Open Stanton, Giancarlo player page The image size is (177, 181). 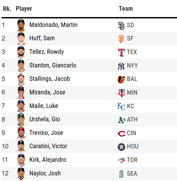(53, 66)
